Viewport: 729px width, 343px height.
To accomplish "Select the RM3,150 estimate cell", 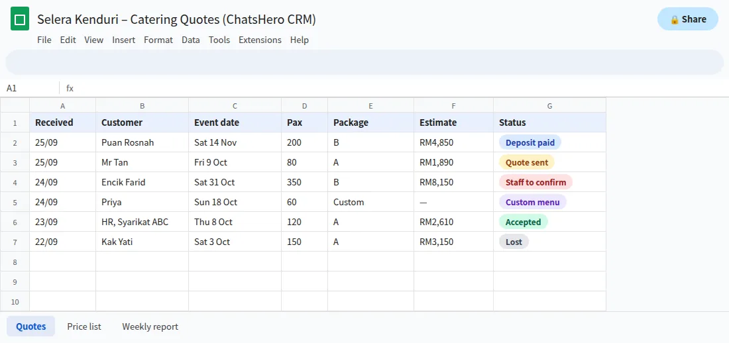I will point(453,242).
